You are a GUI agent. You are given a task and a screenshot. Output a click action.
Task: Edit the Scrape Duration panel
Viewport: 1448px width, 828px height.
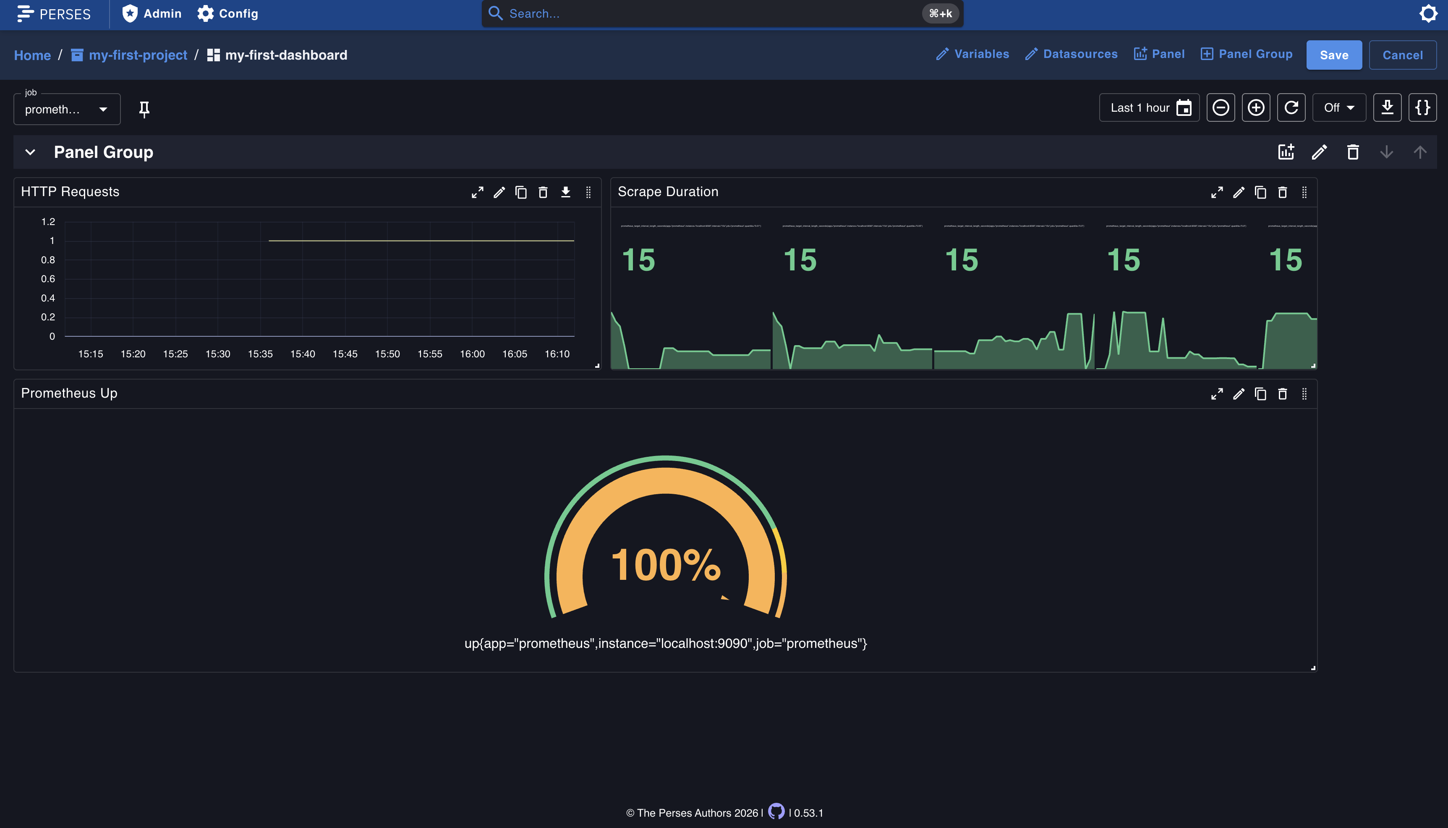coord(1239,192)
